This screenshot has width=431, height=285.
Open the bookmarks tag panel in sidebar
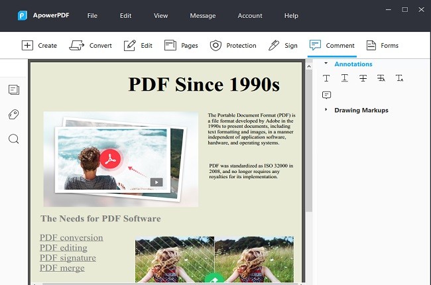point(14,114)
